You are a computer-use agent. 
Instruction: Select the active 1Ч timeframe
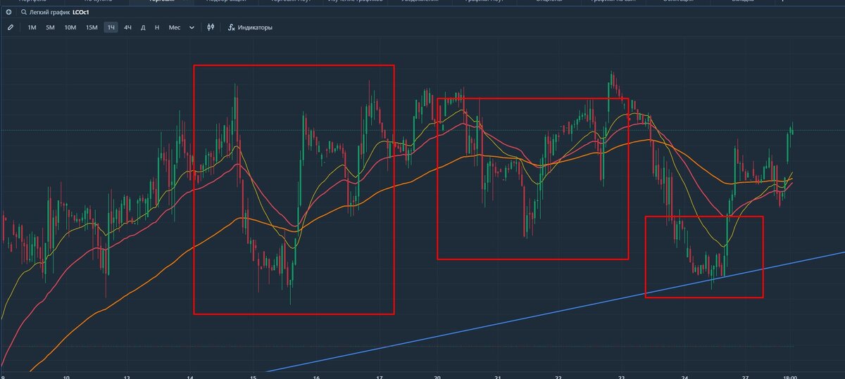coord(111,27)
